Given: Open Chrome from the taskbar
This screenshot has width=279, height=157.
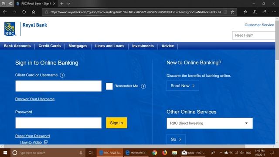Looking at the screenshot, I should pyautogui.click(x=154, y=153).
